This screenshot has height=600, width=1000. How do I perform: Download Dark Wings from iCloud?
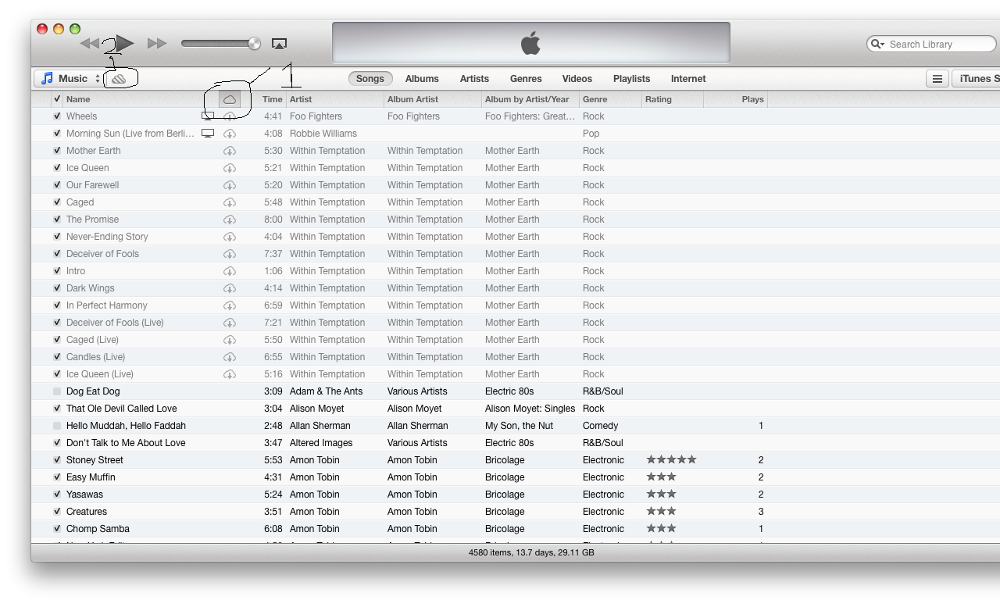[x=230, y=288]
